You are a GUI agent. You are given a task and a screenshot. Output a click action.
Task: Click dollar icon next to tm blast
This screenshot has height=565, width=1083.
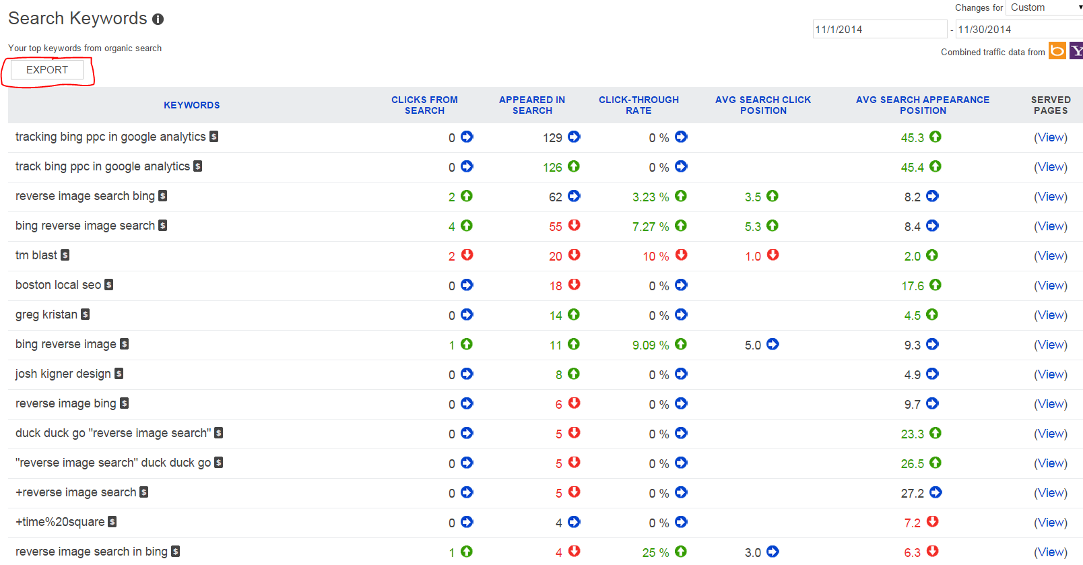click(x=65, y=255)
